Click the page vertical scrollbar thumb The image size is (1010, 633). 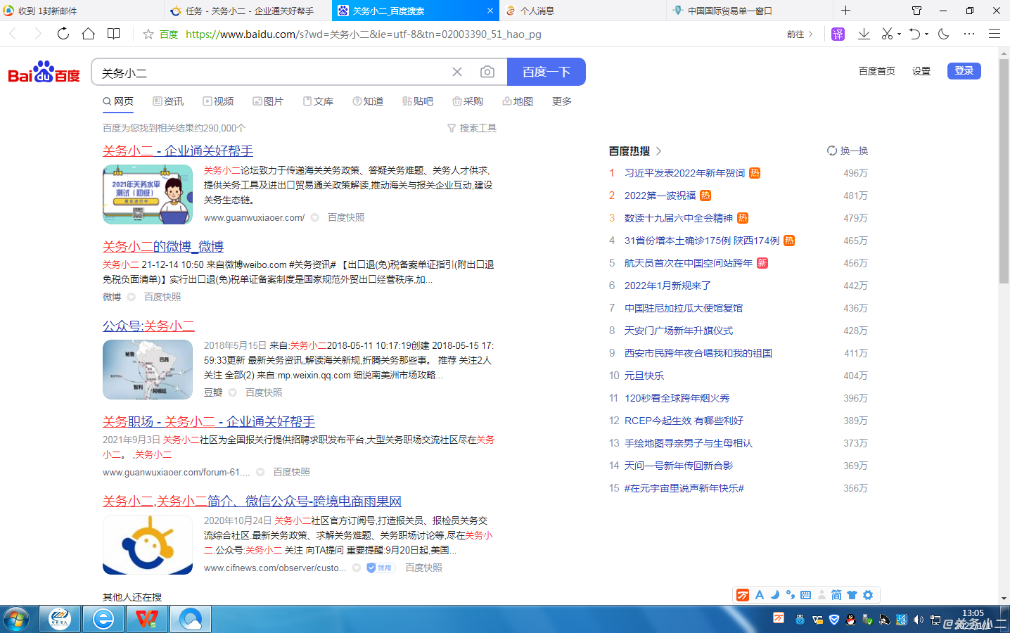coord(1004,171)
